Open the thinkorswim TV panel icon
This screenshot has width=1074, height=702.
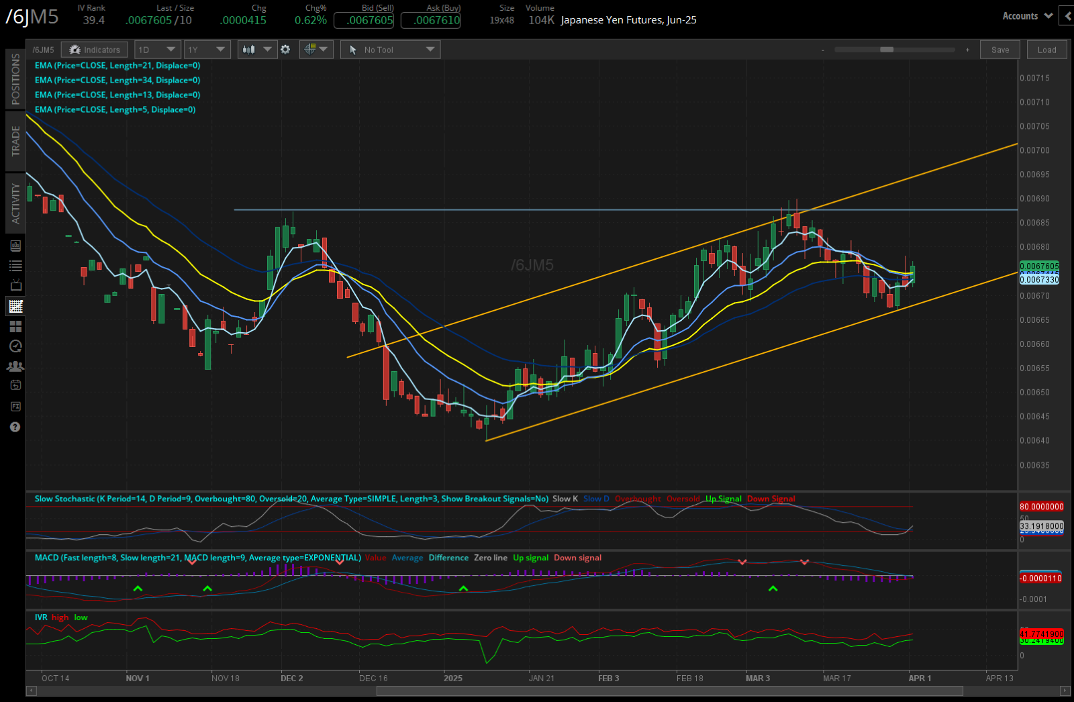[x=15, y=285]
